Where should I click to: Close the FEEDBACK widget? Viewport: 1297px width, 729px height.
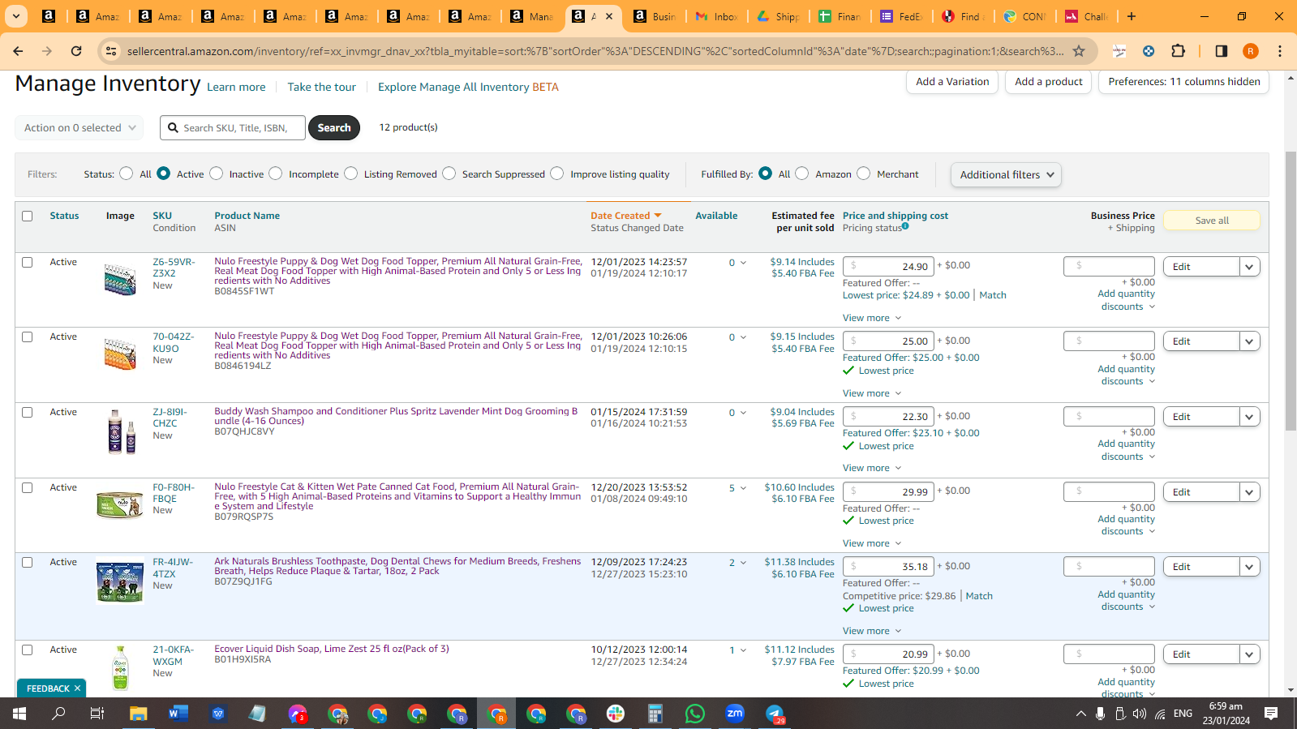[77, 688]
